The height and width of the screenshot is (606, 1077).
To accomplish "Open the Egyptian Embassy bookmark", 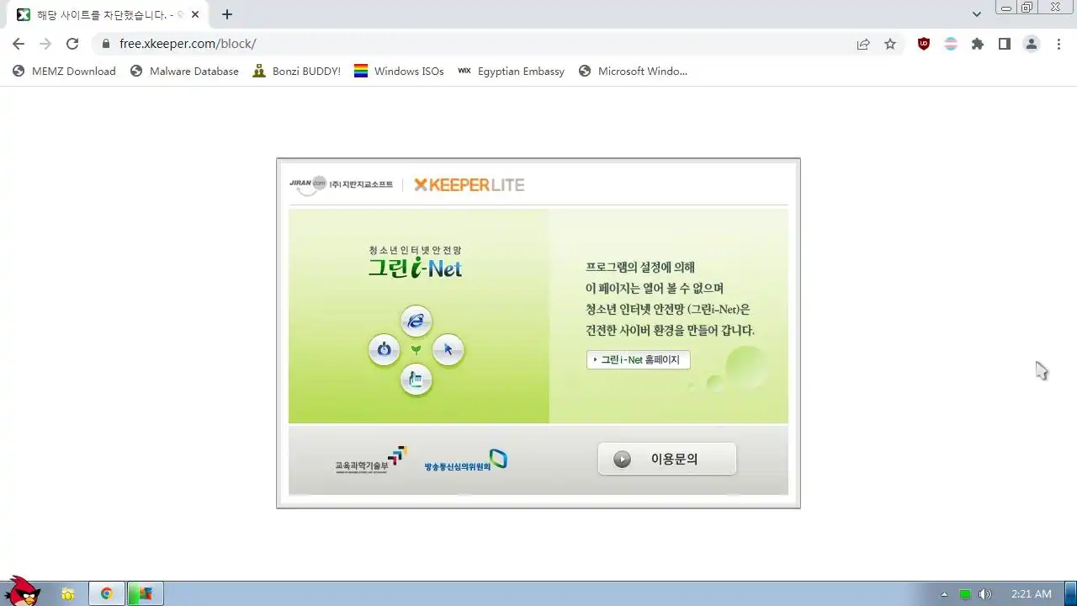I will click(x=512, y=72).
